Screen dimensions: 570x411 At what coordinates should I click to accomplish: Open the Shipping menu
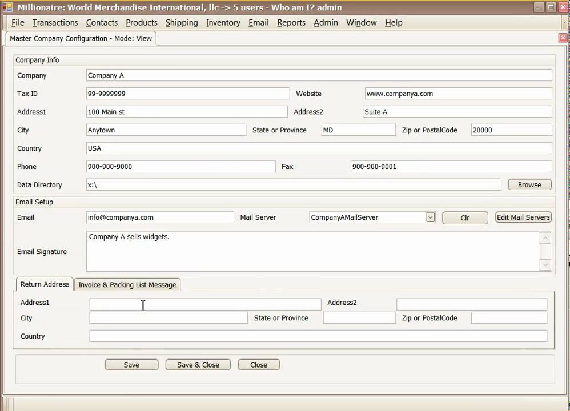[x=182, y=22]
